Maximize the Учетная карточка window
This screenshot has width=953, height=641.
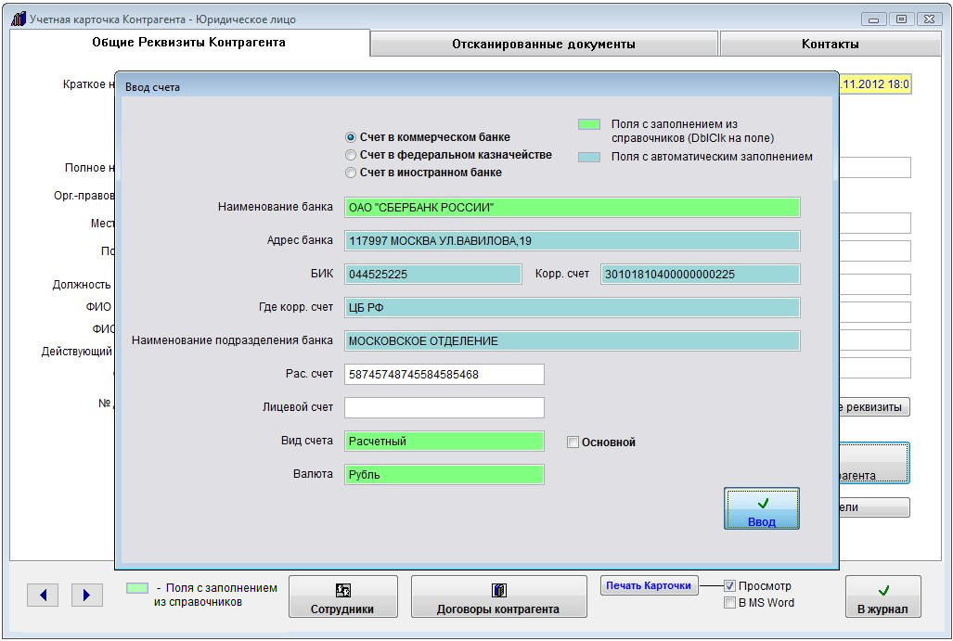click(901, 19)
